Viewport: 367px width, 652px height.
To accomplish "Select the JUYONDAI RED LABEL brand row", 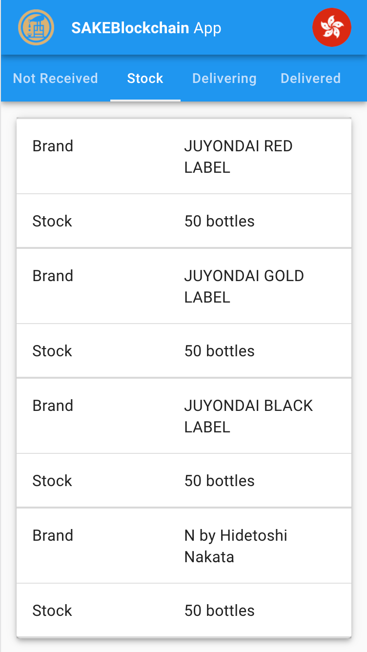I will (x=184, y=156).
